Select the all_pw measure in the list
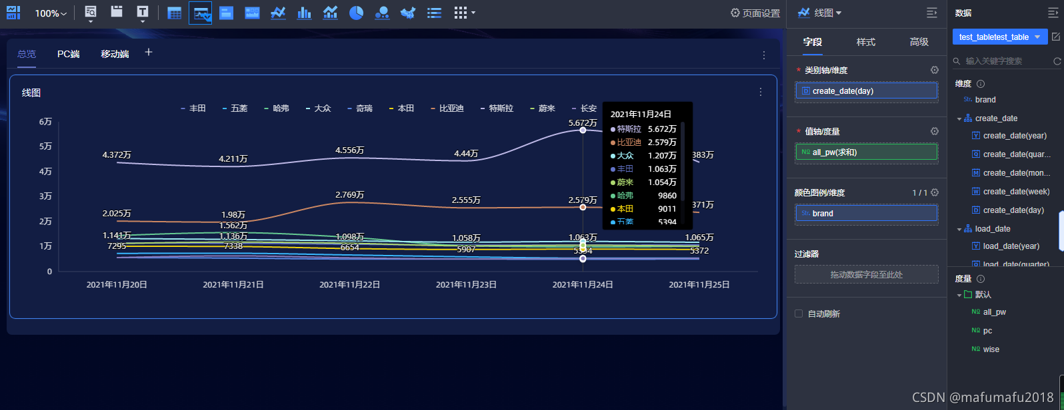 coord(989,311)
